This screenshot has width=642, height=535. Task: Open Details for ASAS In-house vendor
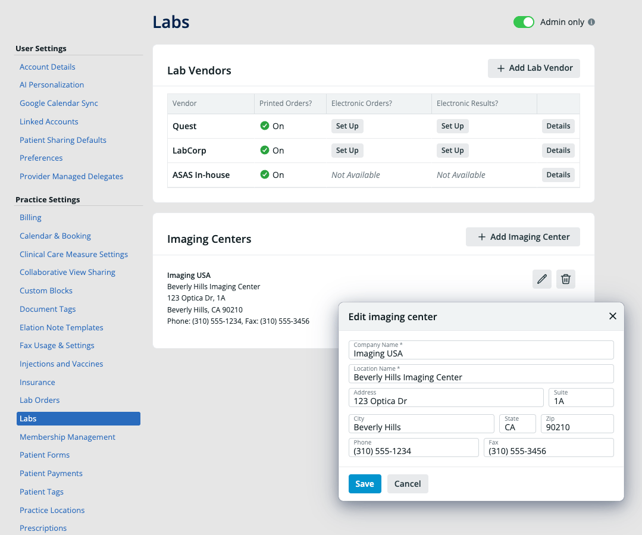pos(558,175)
